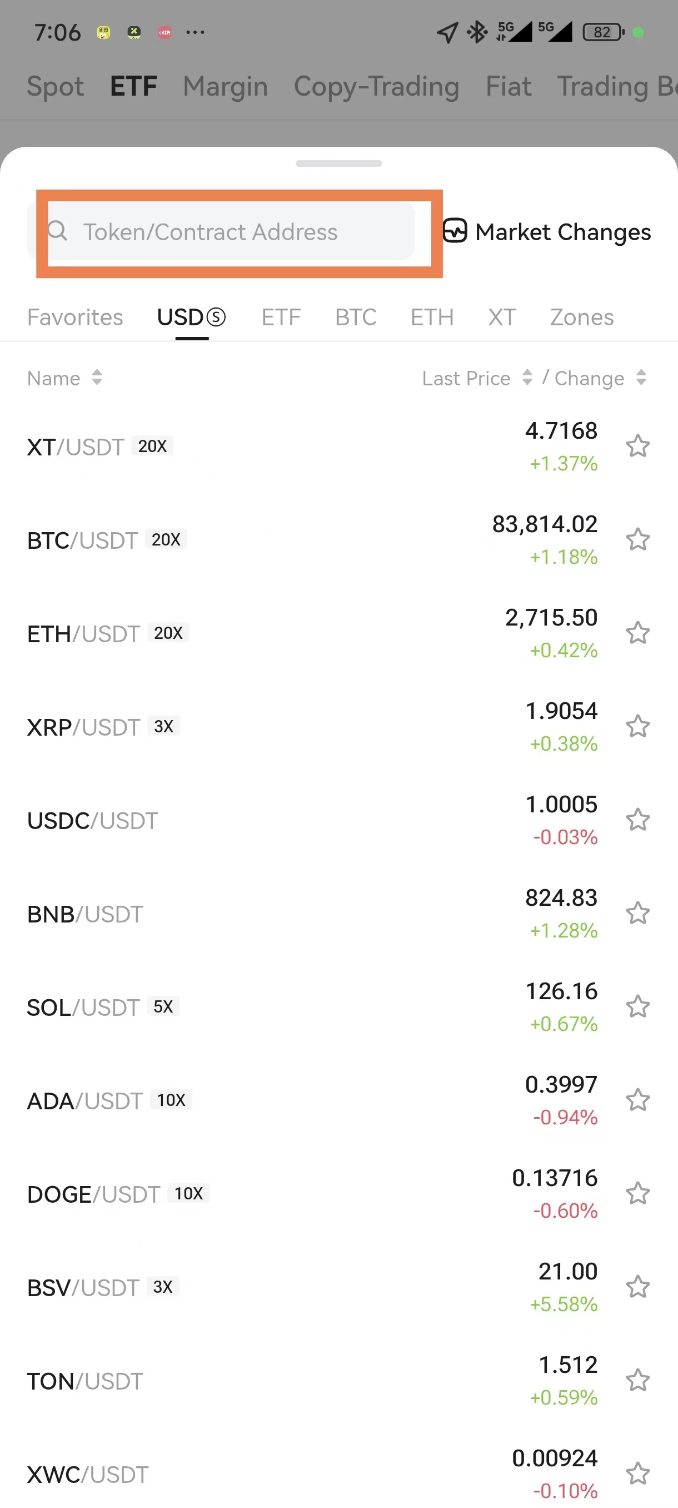Tap the search magnifier icon
This screenshot has width=678, height=1508.
click(x=57, y=231)
